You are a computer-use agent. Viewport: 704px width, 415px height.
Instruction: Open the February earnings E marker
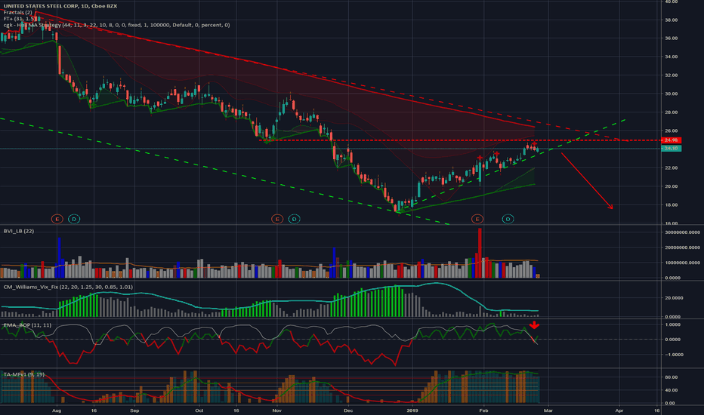click(x=477, y=219)
